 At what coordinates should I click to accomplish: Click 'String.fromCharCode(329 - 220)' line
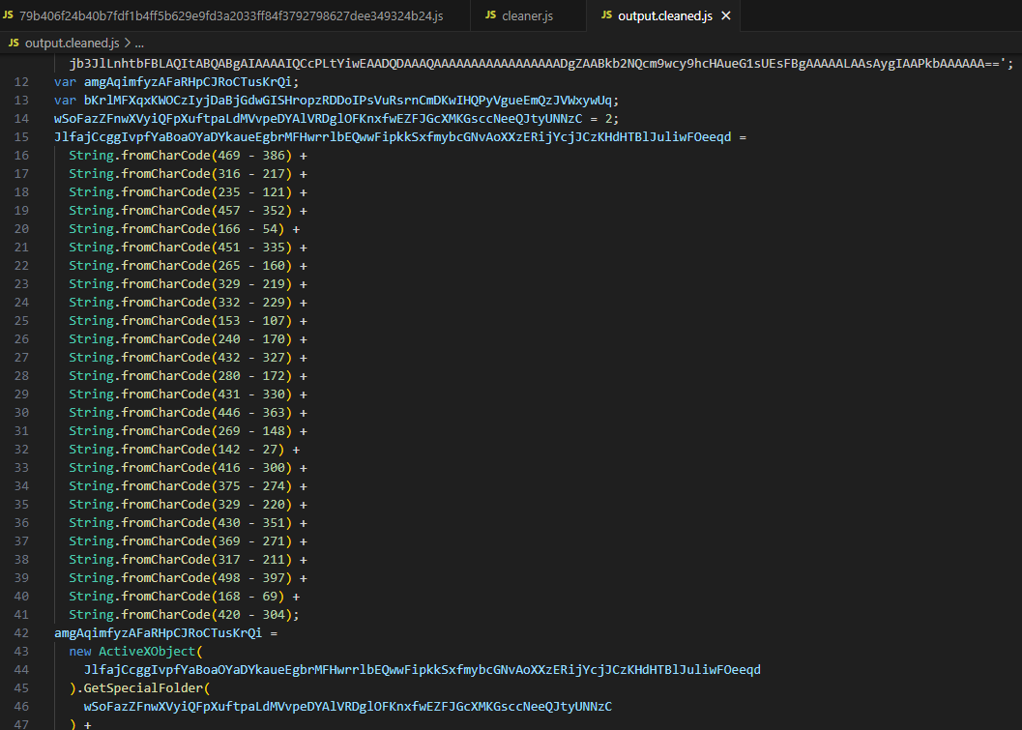point(188,504)
